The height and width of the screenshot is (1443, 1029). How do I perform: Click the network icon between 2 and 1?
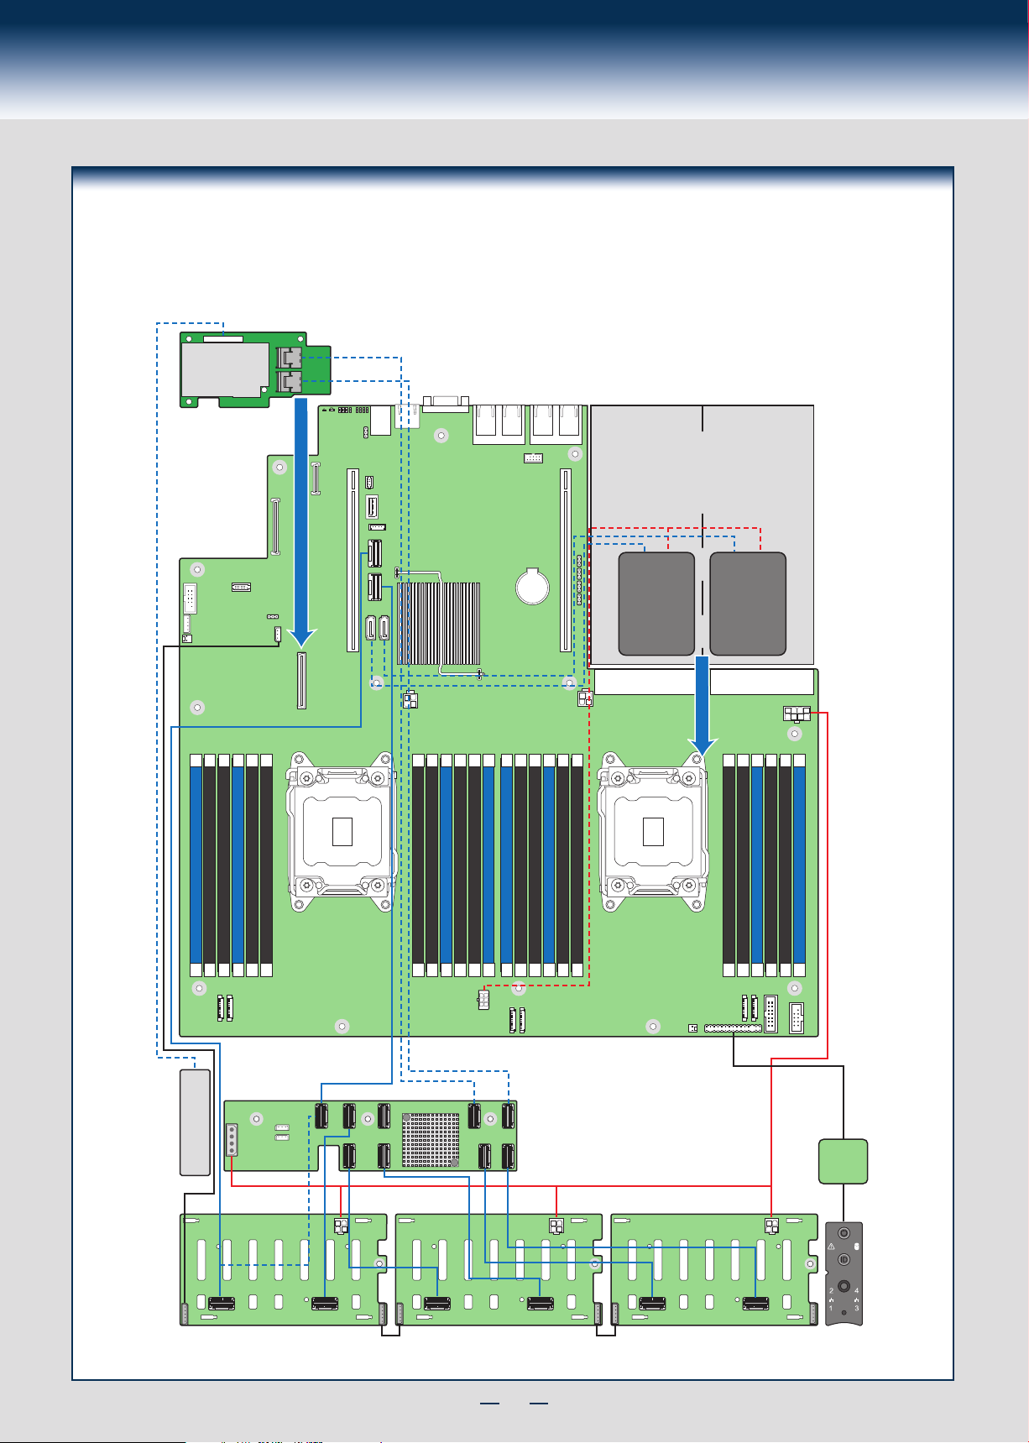point(831,1300)
